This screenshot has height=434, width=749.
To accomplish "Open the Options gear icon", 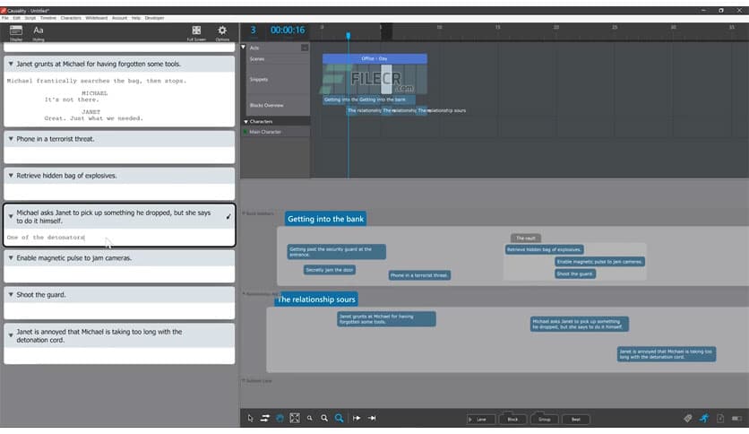I will pyautogui.click(x=222, y=31).
